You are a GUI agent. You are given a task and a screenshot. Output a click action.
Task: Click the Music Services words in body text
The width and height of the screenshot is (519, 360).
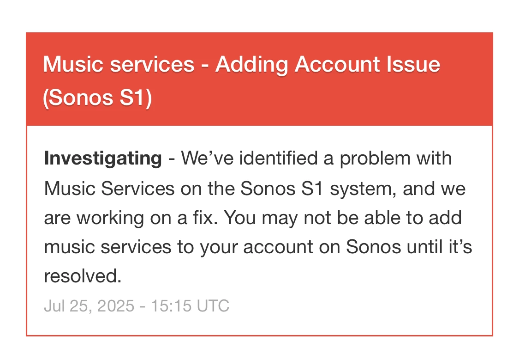point(109,189)
